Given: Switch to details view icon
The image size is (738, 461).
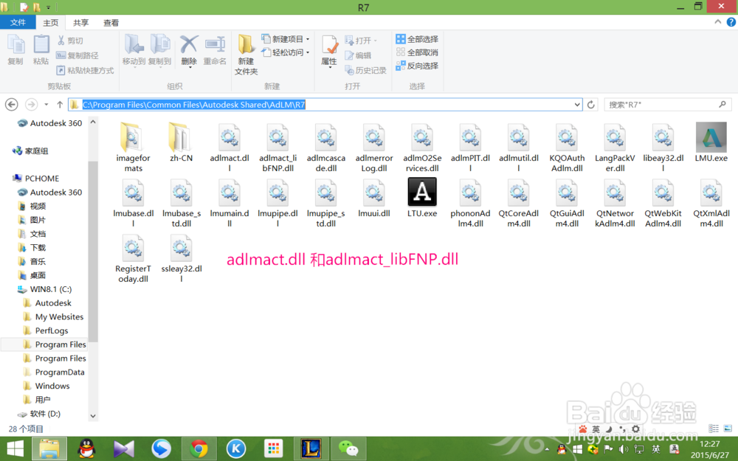Looking at the screenshot, I should pyautogui.click(x=714, y=428).
